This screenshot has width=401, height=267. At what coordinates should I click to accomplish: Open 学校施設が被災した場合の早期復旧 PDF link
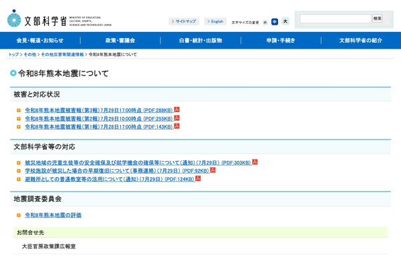tap(117, 171)
